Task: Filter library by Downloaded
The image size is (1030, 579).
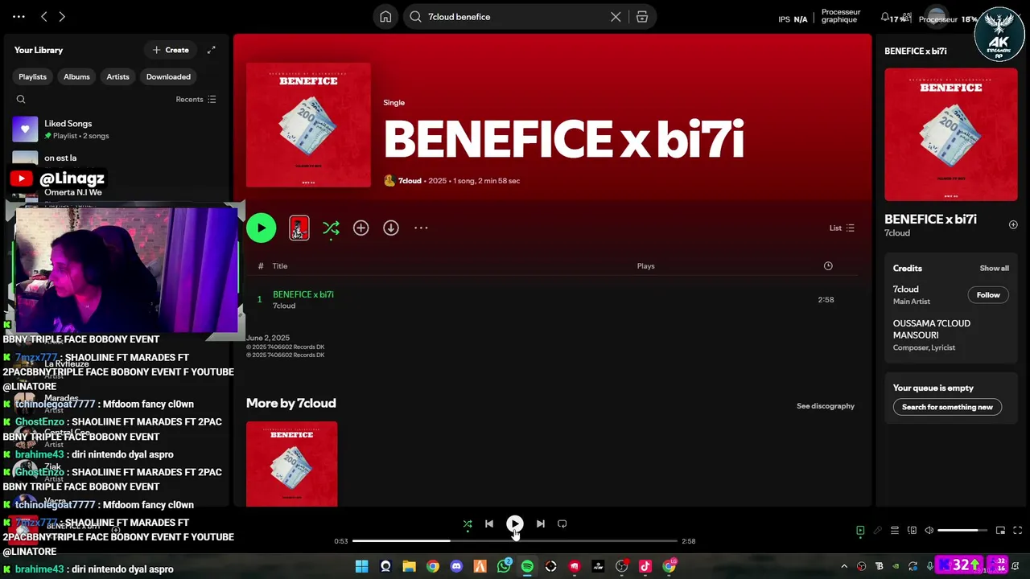Action: click(168, 76)
